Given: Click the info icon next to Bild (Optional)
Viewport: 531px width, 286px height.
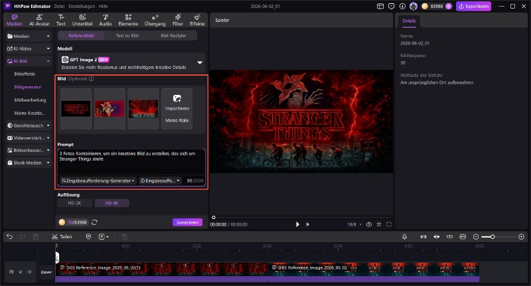Looking at the screenshot, I should [x=92, y=78].
